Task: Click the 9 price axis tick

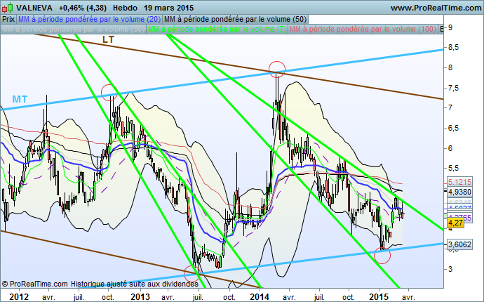Action: [450, 27]
